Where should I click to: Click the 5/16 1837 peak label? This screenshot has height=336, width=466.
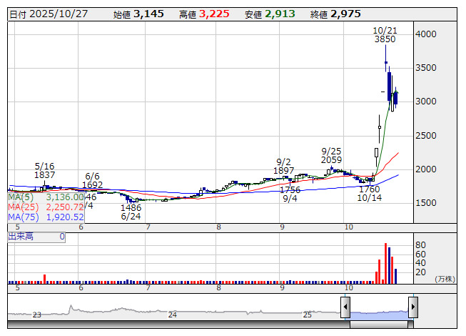(x=45, y=170)
